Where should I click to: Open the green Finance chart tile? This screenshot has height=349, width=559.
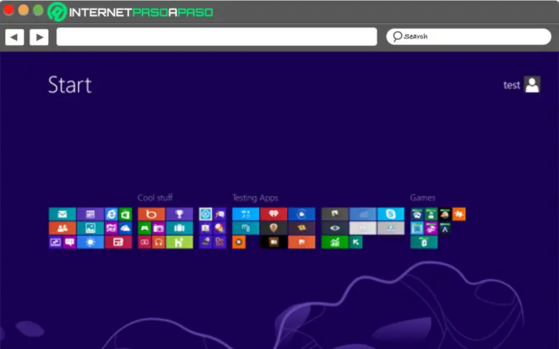pos(335,242)
